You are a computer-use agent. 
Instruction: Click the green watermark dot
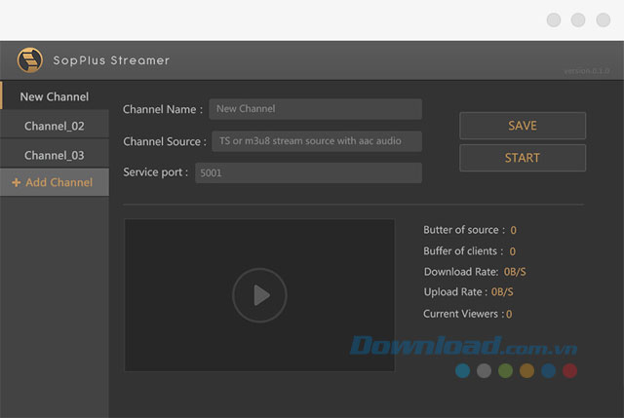[x=505, y=371]
